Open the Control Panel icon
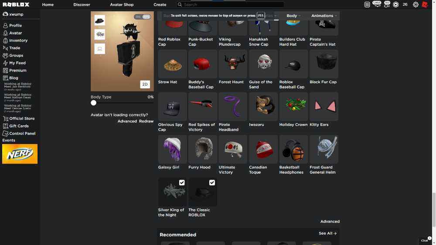The width and height of the screenshot is (436, 245). pos(5,134)
